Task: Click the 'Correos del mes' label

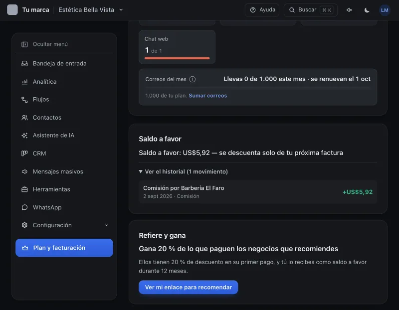Action: coord(166,79)
